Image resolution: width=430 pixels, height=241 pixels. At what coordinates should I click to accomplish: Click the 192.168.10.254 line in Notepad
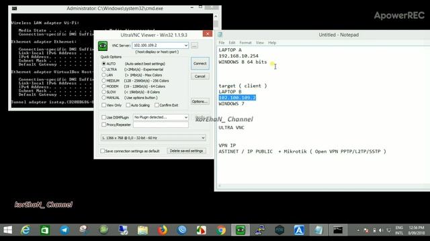(239, 56)
